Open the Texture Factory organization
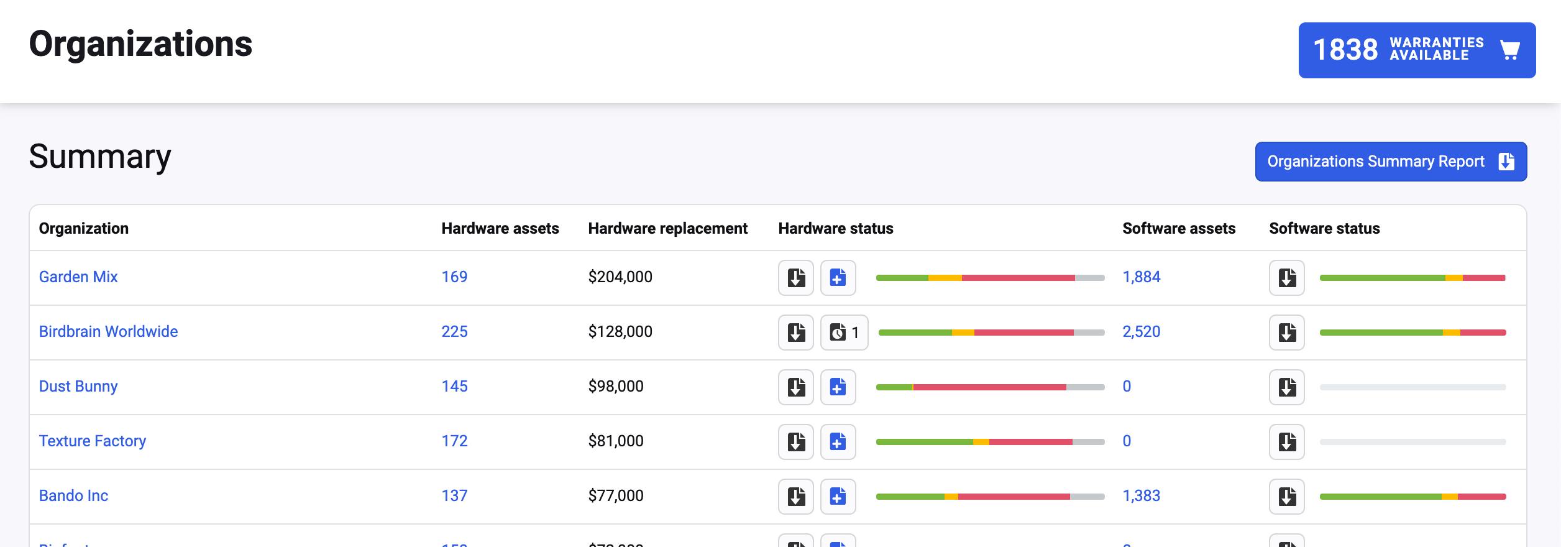This screenshot has width=1561, height=547. [93, 441]
